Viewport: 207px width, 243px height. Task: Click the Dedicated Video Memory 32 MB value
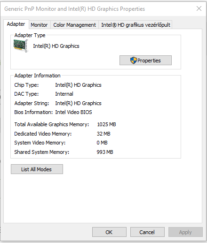click(x=103, y=134)
